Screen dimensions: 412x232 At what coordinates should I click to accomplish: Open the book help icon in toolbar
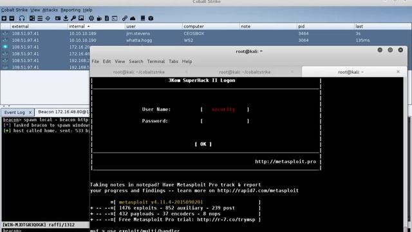(143, 19)
